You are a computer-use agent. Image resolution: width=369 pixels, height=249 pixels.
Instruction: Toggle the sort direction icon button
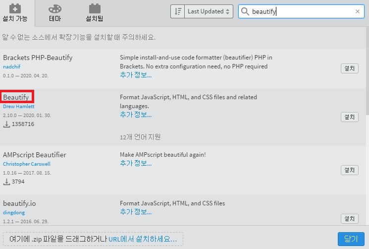coord(178,11)
